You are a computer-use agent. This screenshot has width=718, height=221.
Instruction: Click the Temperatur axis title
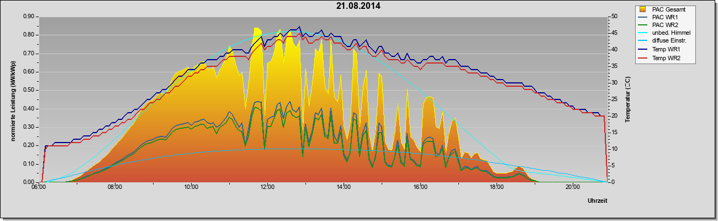click(627, 99)
